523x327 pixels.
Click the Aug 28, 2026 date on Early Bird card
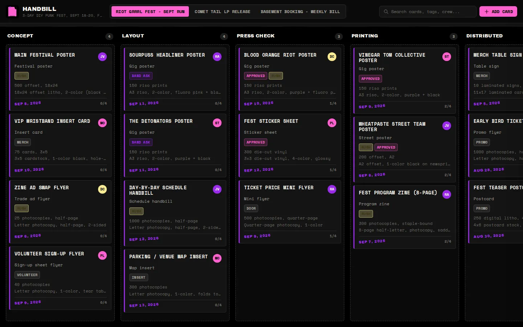tap(488, 170)
